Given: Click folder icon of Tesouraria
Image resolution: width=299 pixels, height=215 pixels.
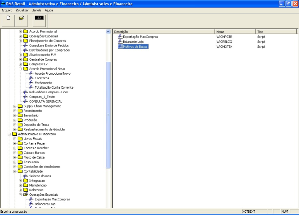Looking at the screenshot, I should [x=20, y=162].
